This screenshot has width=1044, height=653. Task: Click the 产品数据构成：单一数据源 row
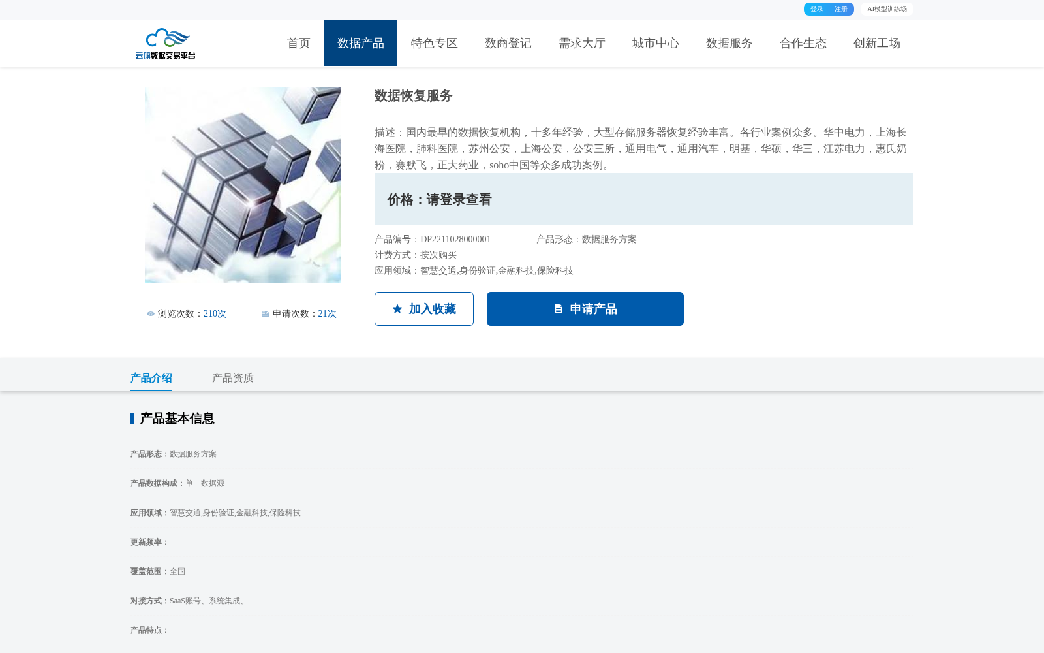pos(177,483)
